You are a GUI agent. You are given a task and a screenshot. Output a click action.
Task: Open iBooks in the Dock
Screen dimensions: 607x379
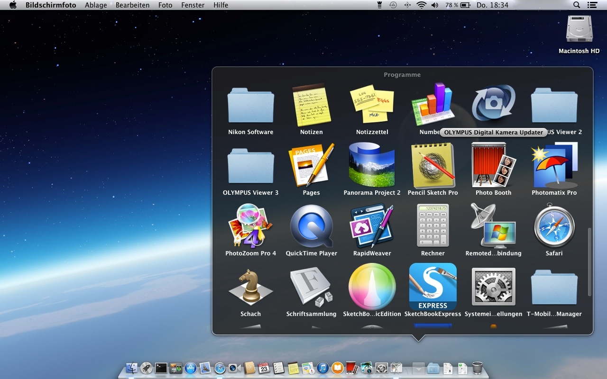tap(338, 368)
